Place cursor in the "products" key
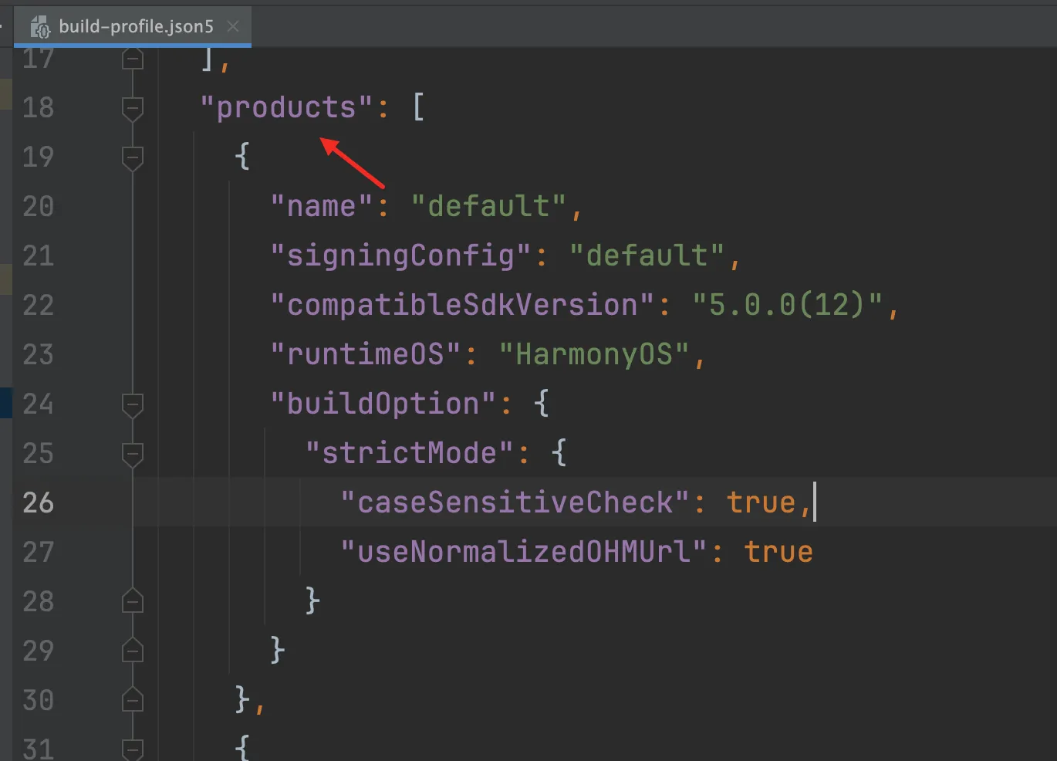Image resolution: width=1057 pixels, height=761 pixels. click(x=286, y=108)
